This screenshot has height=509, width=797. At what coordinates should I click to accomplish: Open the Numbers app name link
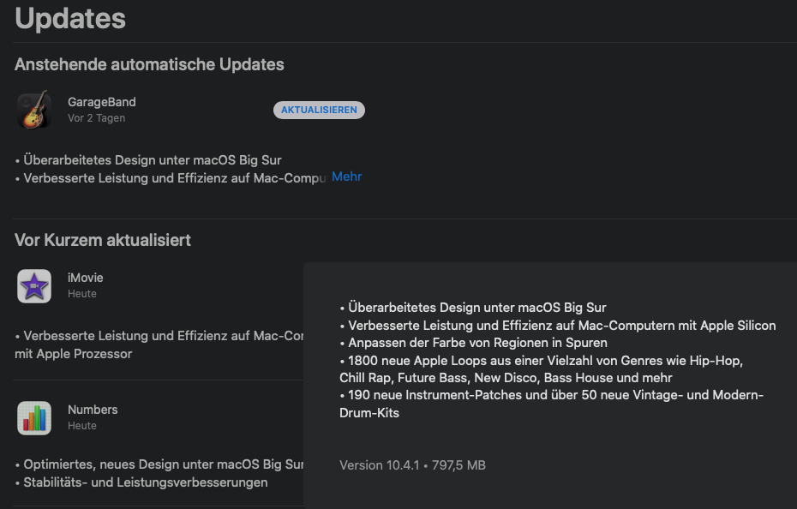tap(93, 410)
